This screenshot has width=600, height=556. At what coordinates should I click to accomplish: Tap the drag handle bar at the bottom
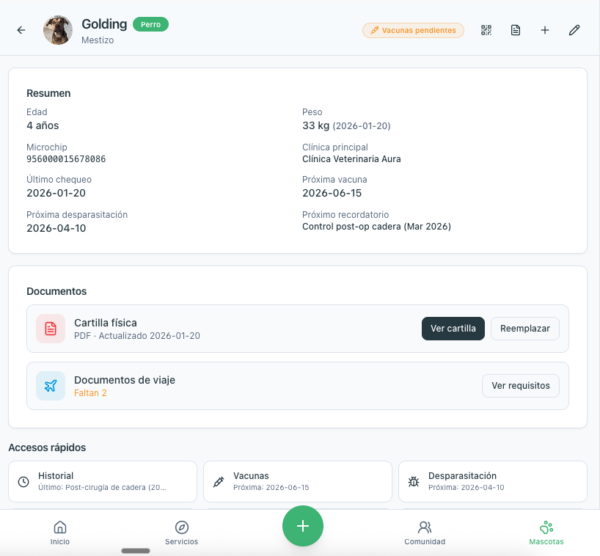[x=135, y=551]
